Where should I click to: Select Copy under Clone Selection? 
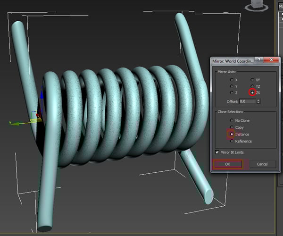click(231, 127)
